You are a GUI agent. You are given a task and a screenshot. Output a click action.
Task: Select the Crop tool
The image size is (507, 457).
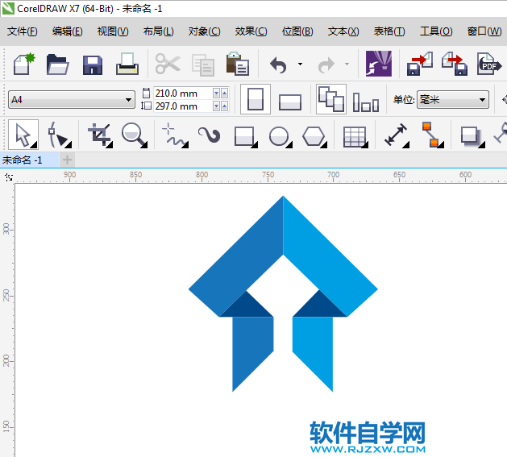pyautogui.click(x=100, y=135)
